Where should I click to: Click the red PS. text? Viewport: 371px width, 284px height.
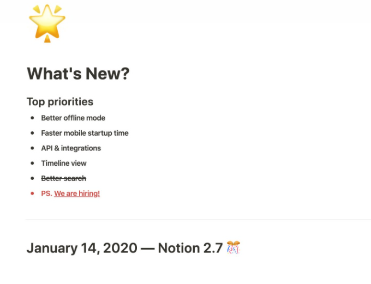pyautogui.click(x=46, y=194)
